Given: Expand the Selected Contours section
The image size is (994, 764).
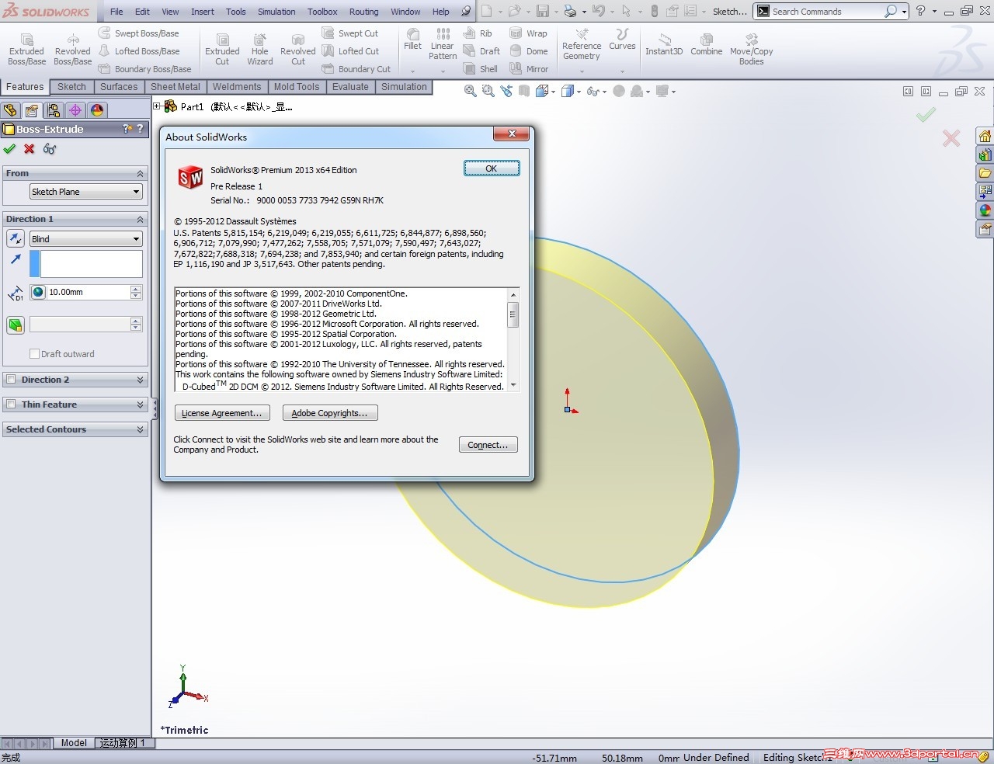Looking at the screenshot, I should coord(141,429).
